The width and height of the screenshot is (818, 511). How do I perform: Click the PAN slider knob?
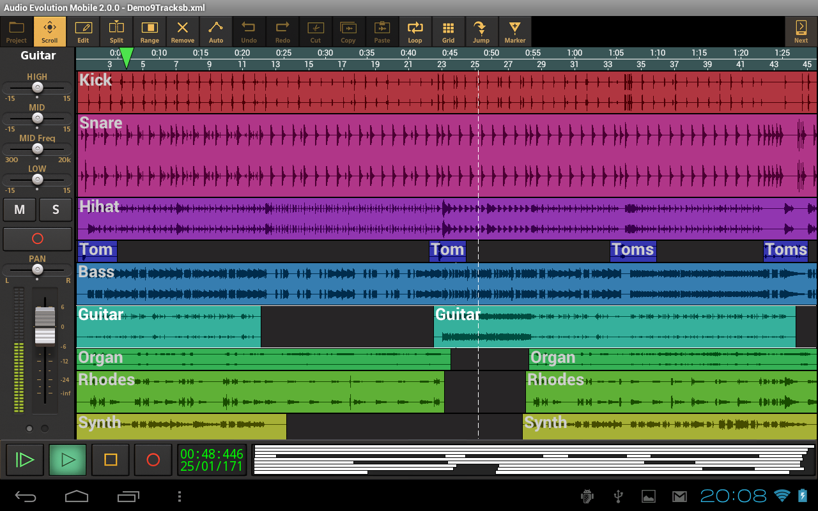(x=37, y=270)
